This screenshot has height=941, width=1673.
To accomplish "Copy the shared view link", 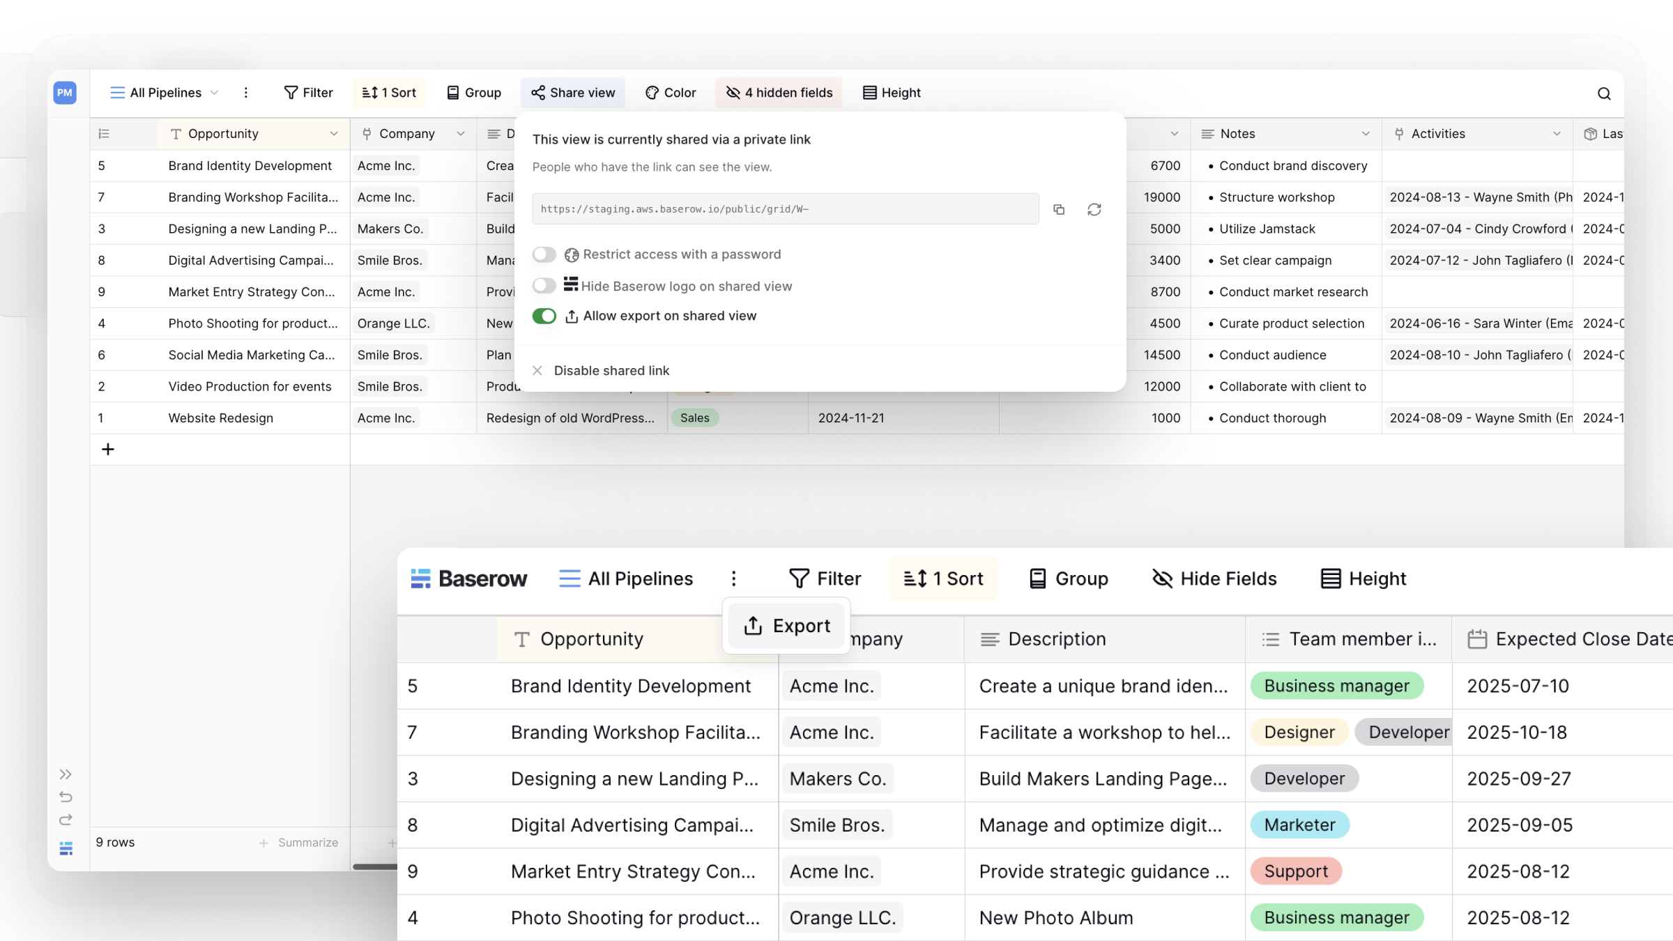I will click(1059, 209).
